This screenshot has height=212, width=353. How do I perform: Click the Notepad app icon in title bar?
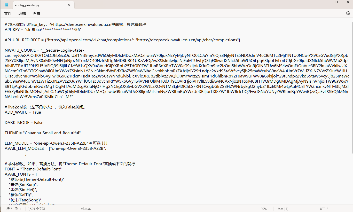[x=6, y=5]
